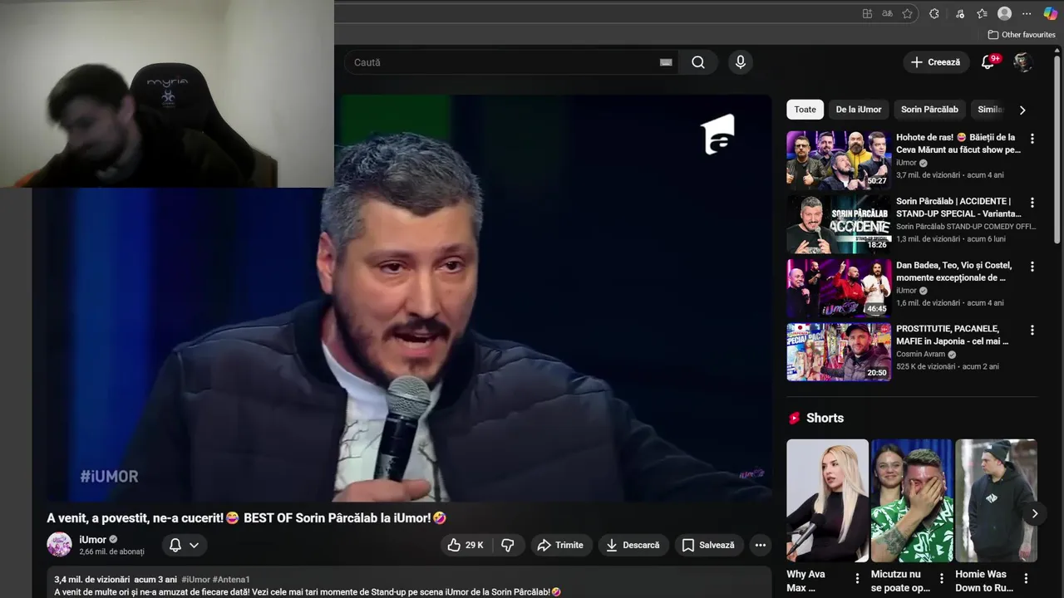Click the Salvează save button
The image size is (1064, 598).
pyautogui.click(x=708, y=545)
